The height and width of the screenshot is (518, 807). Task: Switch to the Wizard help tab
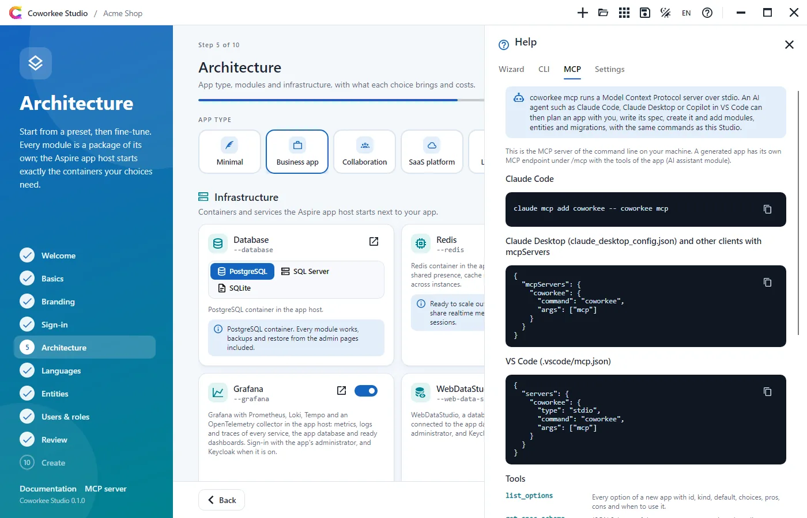point(511,69)
